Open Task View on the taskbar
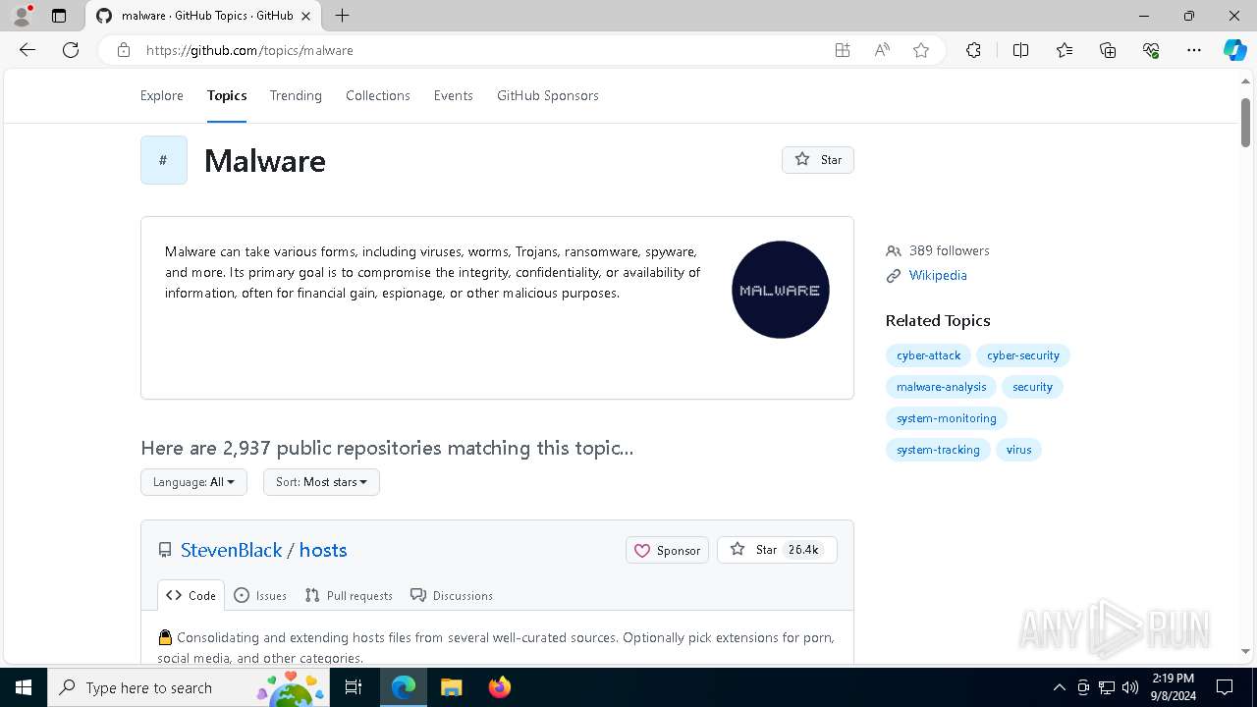 354,687
